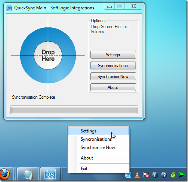Open the Action Center flag icon
Image resolution: width=188 pixels, height=182 pixels.
coord(146,175)
